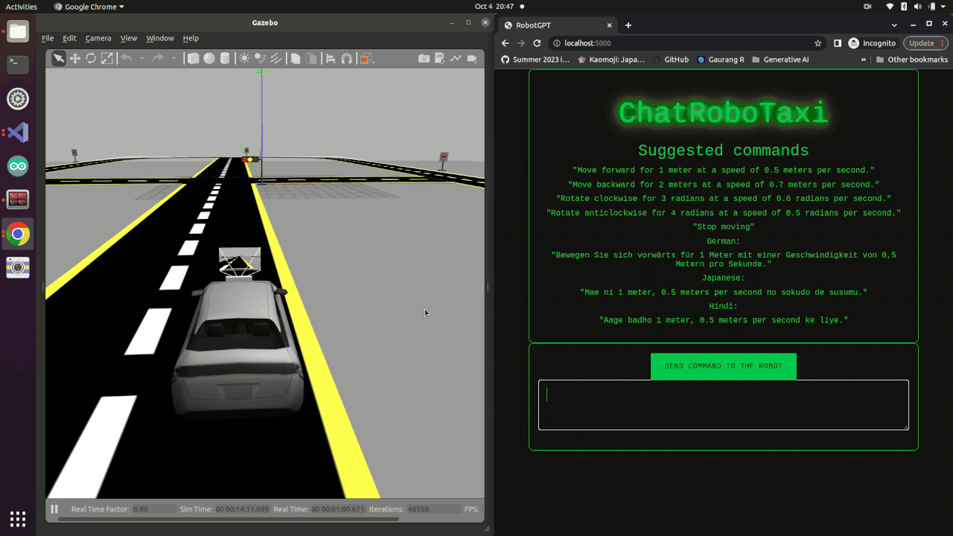The height and width of the screenshot is (536, 953).
Task: Open the Chrome tab search chevron
Action: point(895,25)
